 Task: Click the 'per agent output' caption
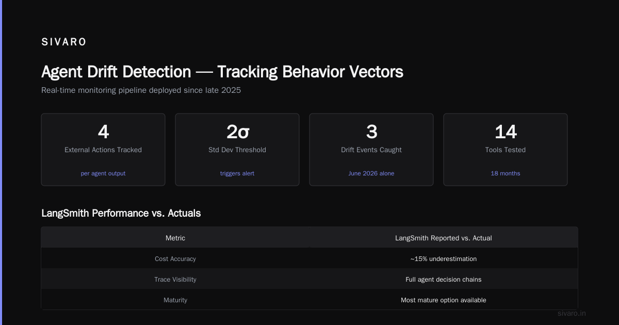coord(103,173)
